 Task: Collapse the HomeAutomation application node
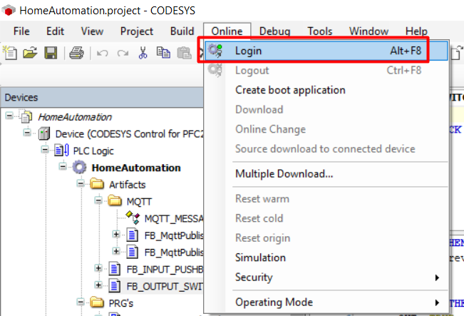(63, 166)
